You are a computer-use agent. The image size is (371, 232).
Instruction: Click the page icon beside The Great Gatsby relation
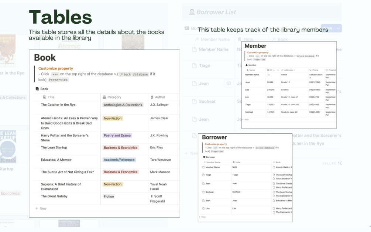(274, 184)
